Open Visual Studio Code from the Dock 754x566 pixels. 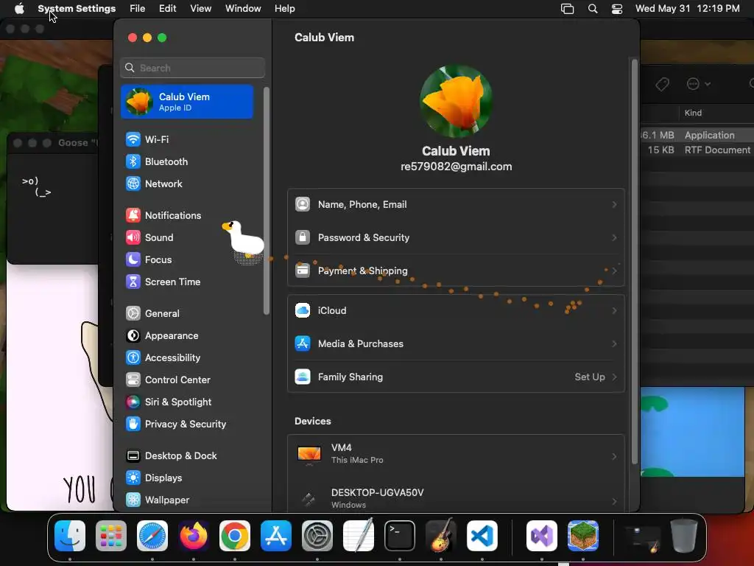[x=482, y=536]
